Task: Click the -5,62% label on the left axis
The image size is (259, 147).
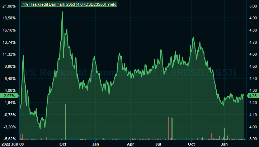Action: click(9, 139)
